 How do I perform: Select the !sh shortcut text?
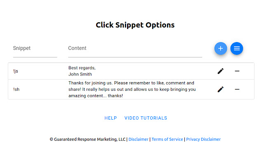(x=16, y=89)
